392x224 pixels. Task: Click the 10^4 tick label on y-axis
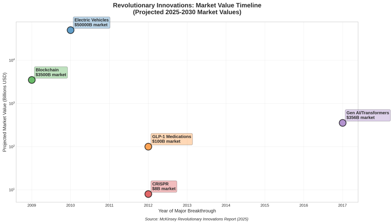[x=11, y=60]
